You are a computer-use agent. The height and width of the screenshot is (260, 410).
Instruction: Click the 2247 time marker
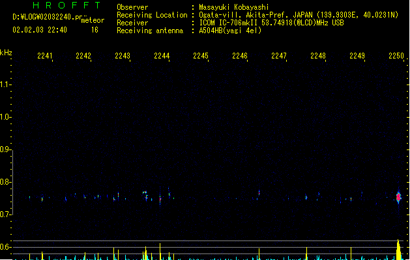coord(279,56)
